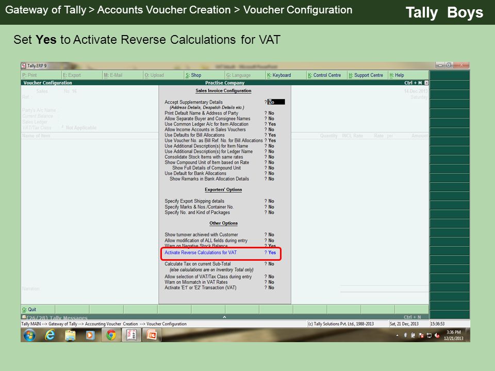Click the M: E-Mail button
495x371 pixels.
123,75
